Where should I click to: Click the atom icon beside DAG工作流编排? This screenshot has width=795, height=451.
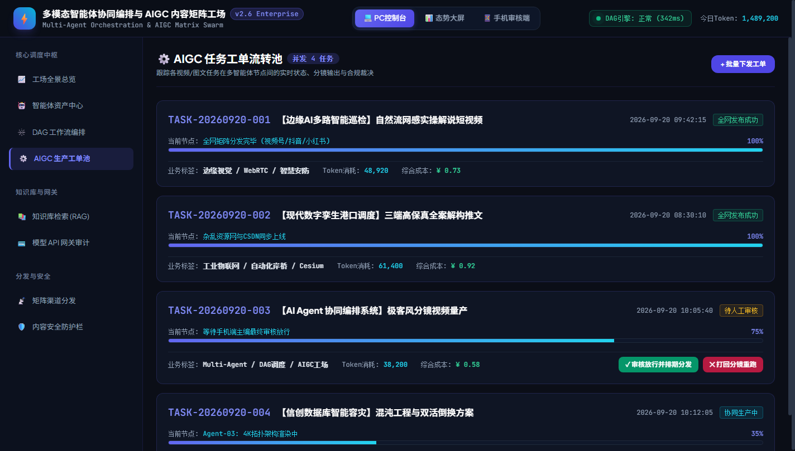click(22, 132)
